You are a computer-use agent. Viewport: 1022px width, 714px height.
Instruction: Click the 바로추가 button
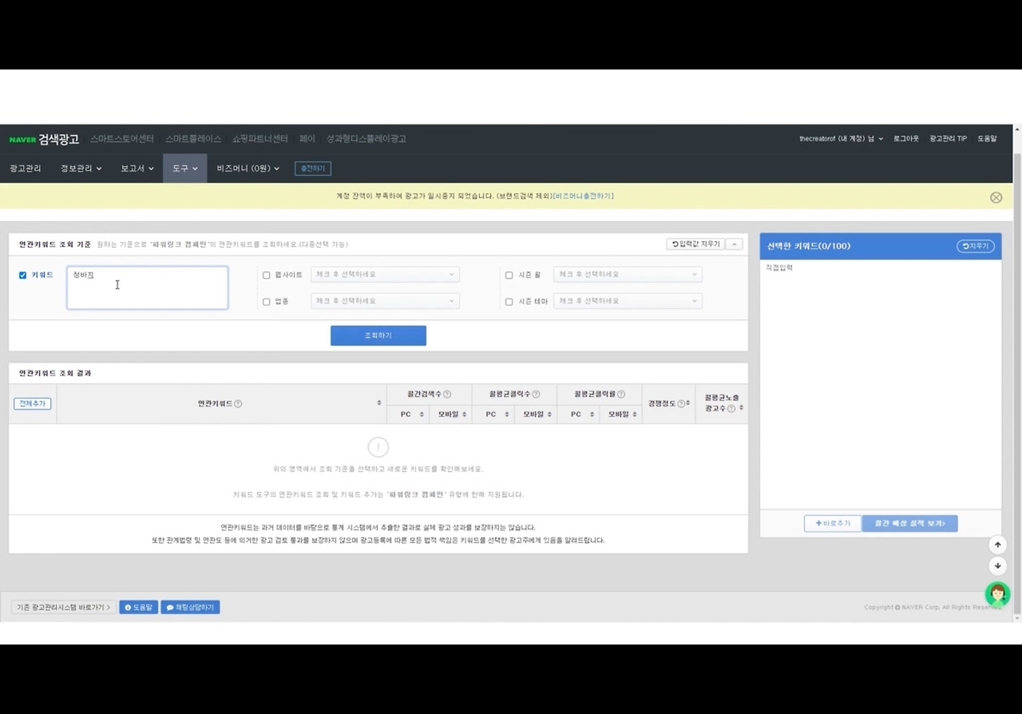pos(833,523)
